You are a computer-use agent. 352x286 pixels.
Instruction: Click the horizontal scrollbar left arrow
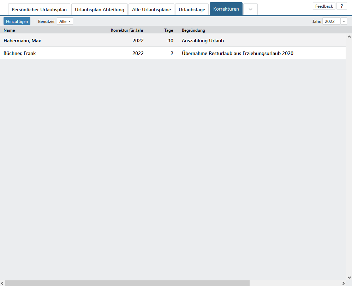coord(3,283)
